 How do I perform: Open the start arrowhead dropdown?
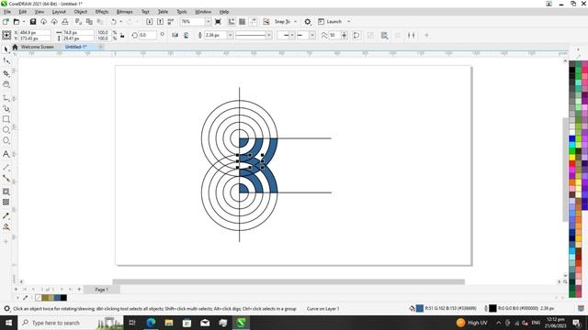point(292,35)
